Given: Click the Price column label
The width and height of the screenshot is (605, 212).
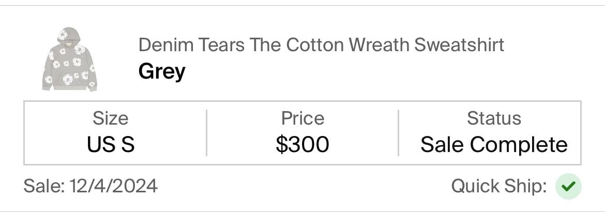Looking at the screenshot, I should click(303, 118).
